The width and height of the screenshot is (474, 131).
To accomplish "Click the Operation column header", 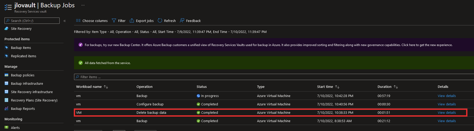I will [x=144, y=87].
